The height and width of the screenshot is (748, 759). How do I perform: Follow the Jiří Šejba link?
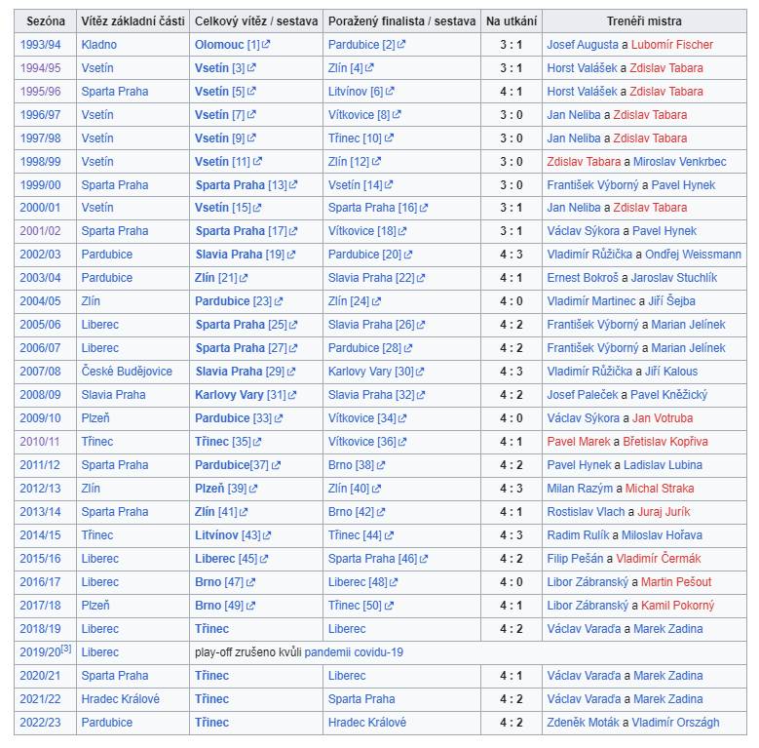tap(671, 301)
